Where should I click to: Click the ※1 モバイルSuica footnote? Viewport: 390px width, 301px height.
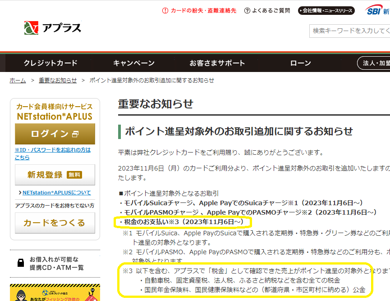click(x=256, y=238)
